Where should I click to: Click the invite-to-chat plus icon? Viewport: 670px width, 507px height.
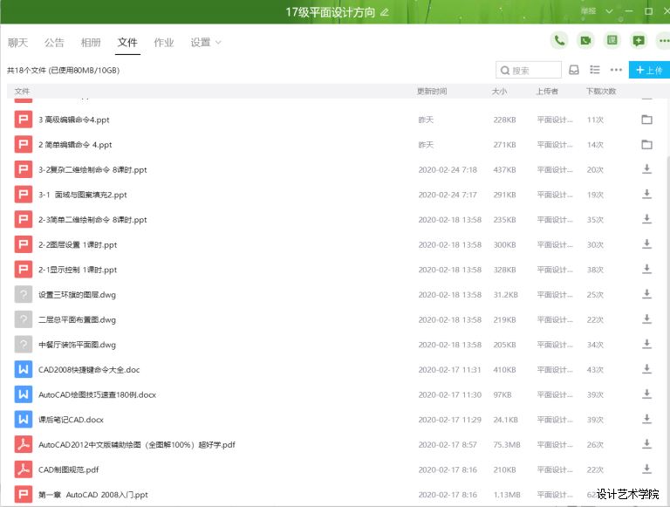point(639,40)
